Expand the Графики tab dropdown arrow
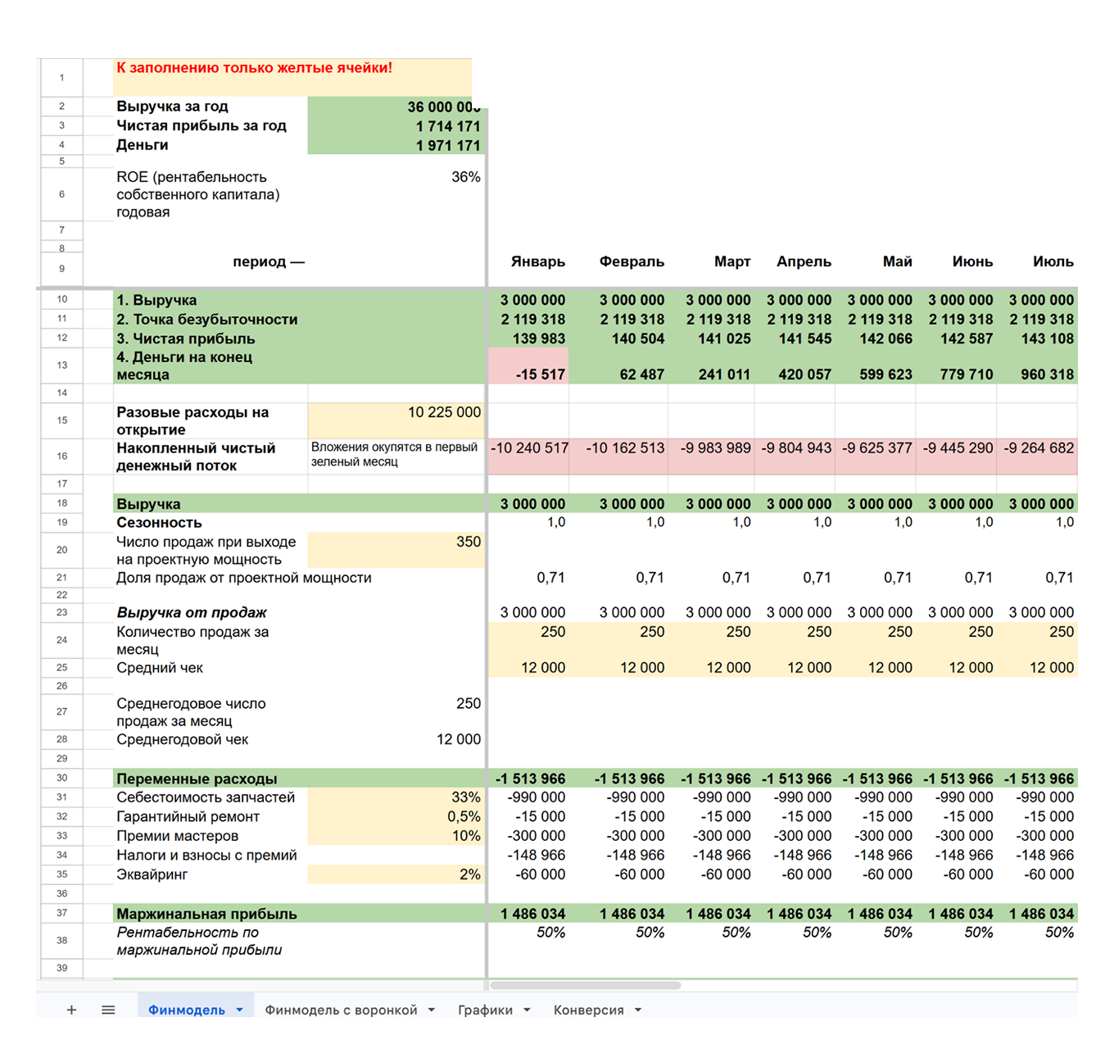Image resolution: width=1114 pixels, height=1049 pixels. click(527, 1010)
